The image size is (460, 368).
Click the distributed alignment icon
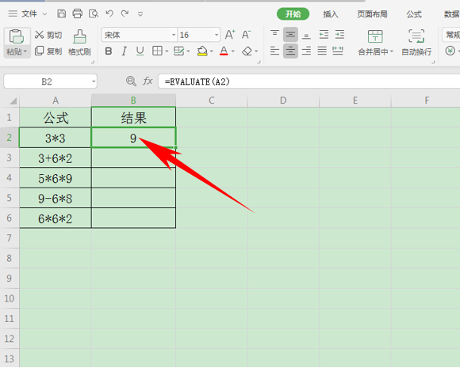[x=338, y=51]
